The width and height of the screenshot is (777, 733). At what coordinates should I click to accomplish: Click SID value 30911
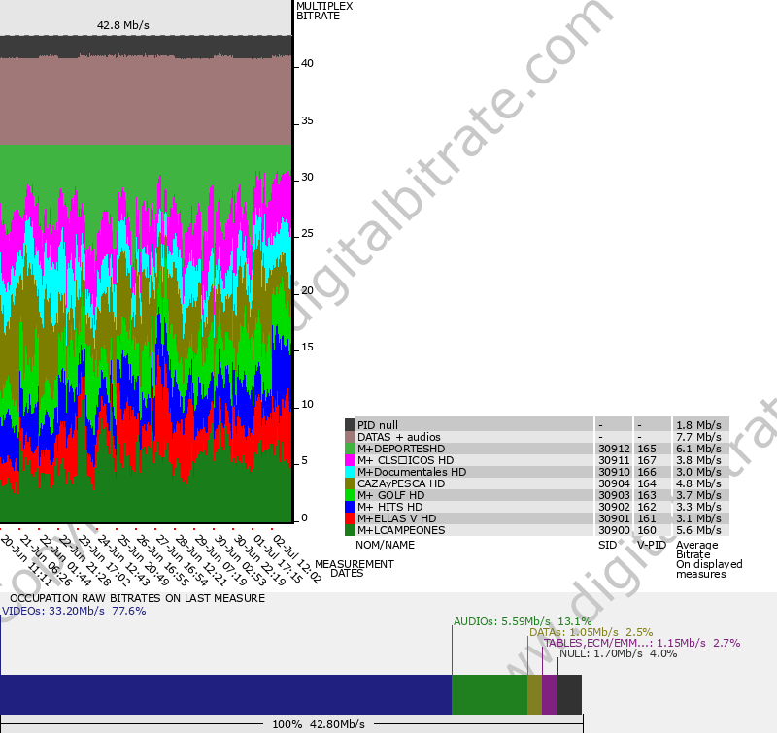click(614, 460)
